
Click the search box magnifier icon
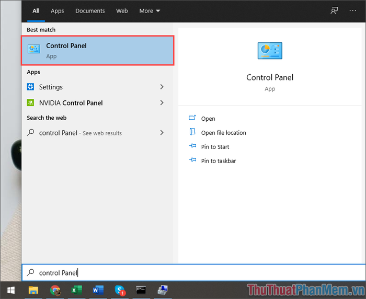pos(30,272)
